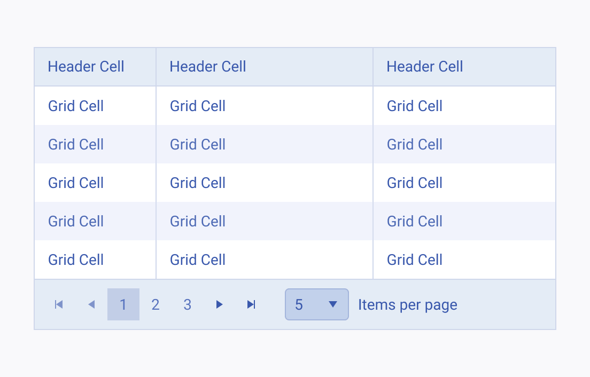Viewport: 590px width, 377px height.
Task: Select Grid Cell in fourth row, last column
Action: (464, 222)
